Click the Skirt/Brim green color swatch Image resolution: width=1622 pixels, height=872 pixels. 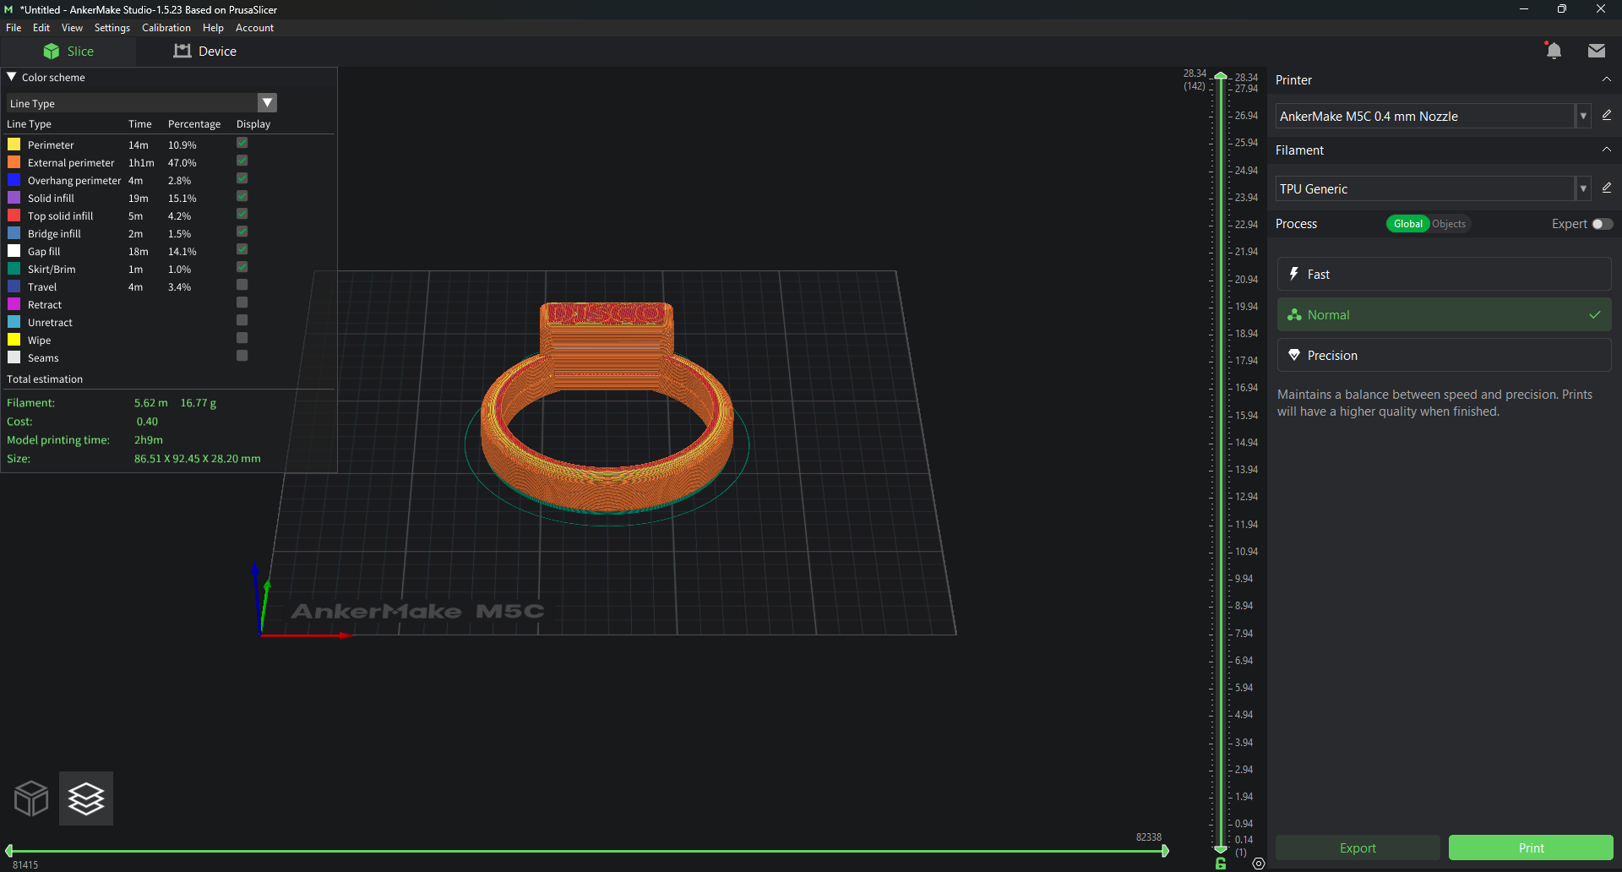(x=14, y=269)
